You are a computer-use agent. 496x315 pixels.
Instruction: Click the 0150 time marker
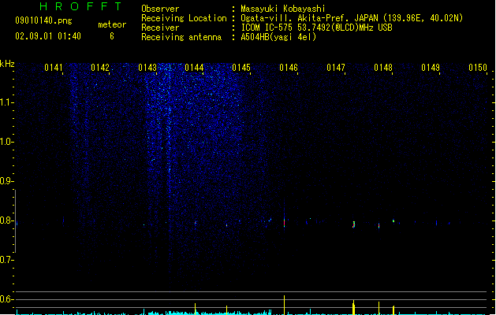(x=478, y=68)
